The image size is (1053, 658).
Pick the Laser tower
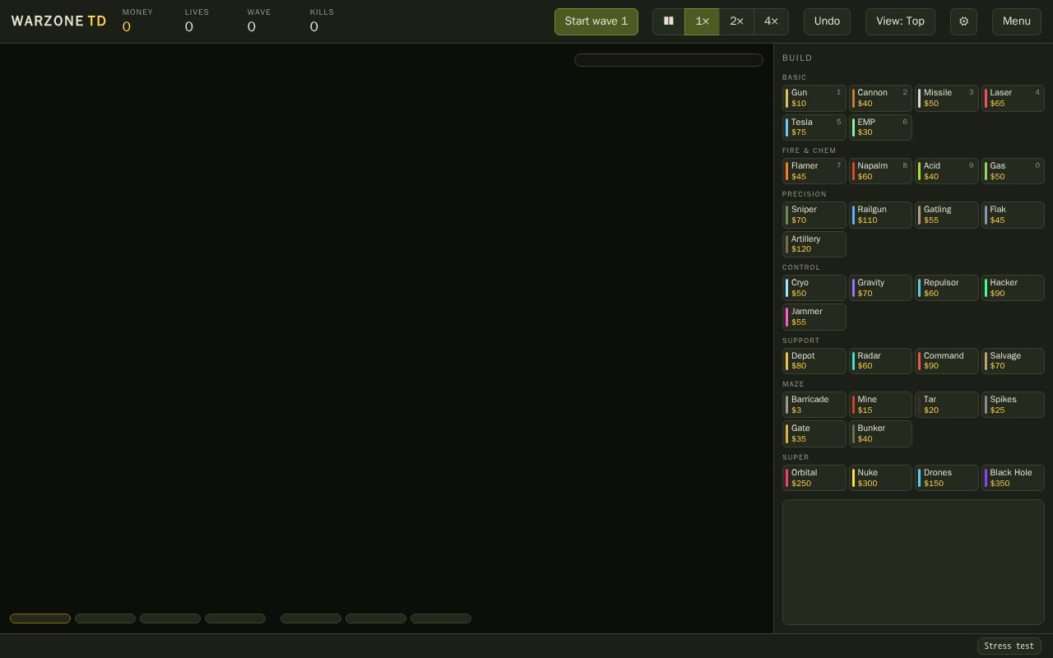(x=1013, y=98)
